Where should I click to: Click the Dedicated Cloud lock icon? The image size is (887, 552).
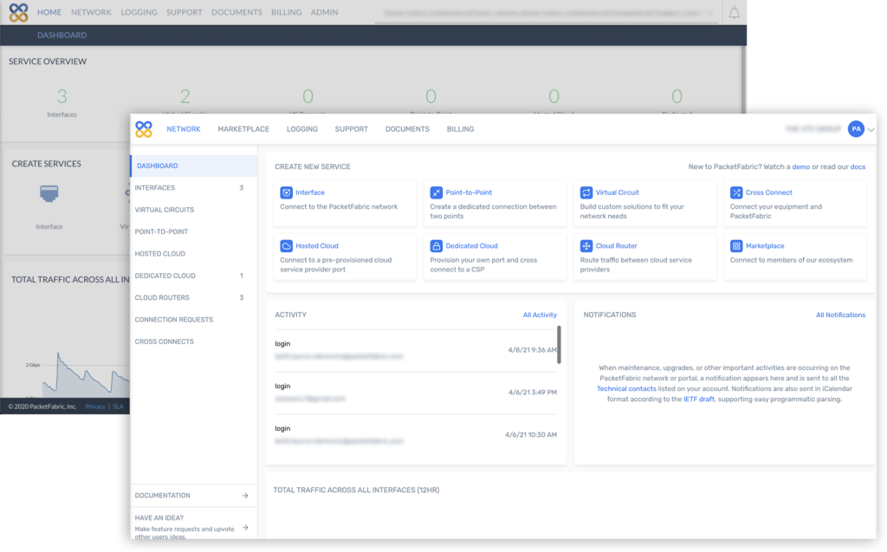pyautogui.click(x=437, y=246)
